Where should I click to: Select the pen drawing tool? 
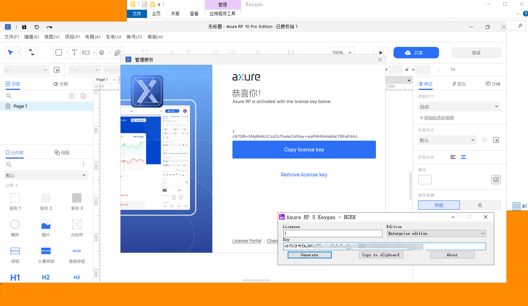pyautogui.click(x=117, y=53)
